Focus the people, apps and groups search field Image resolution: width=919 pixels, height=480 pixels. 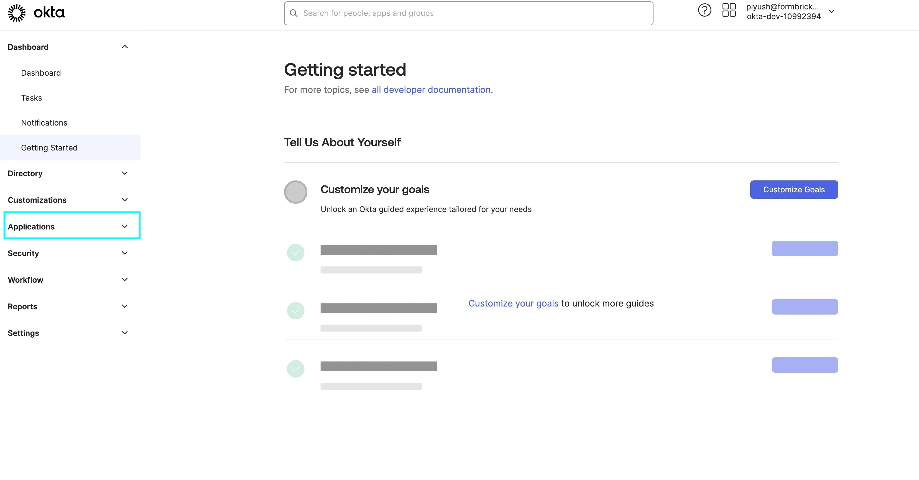468,13
